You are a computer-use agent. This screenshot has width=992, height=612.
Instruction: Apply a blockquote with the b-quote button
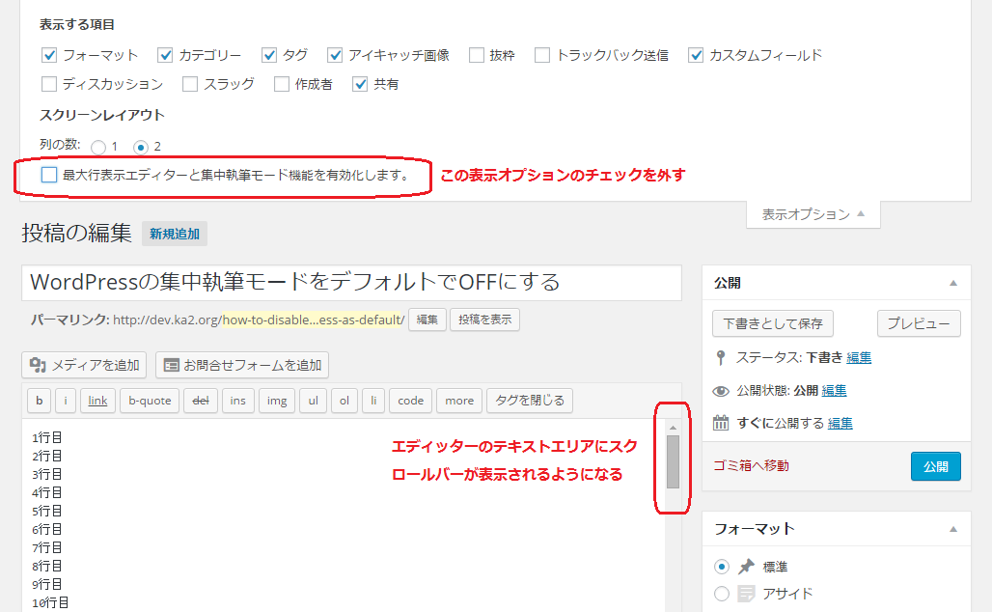pos(149,401)
